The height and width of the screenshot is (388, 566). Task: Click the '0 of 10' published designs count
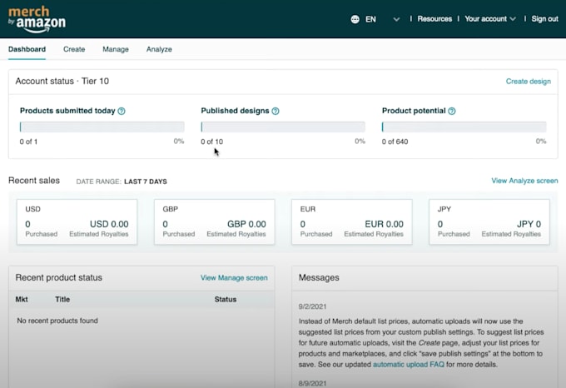pyautogui.click(x=212, y=142)
